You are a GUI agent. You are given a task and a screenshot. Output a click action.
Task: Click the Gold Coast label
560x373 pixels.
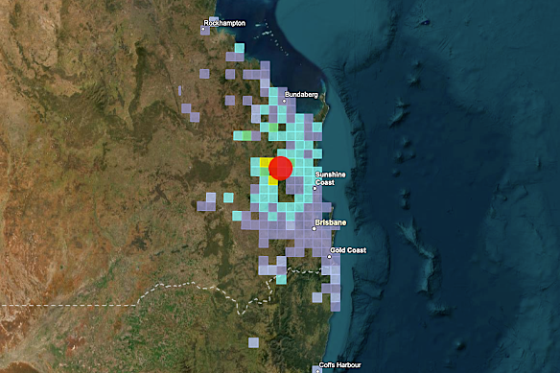pos(348,250)
